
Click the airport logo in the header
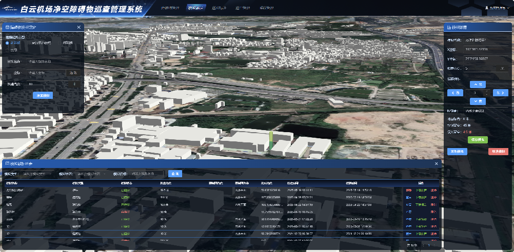[x=9, y=9]
